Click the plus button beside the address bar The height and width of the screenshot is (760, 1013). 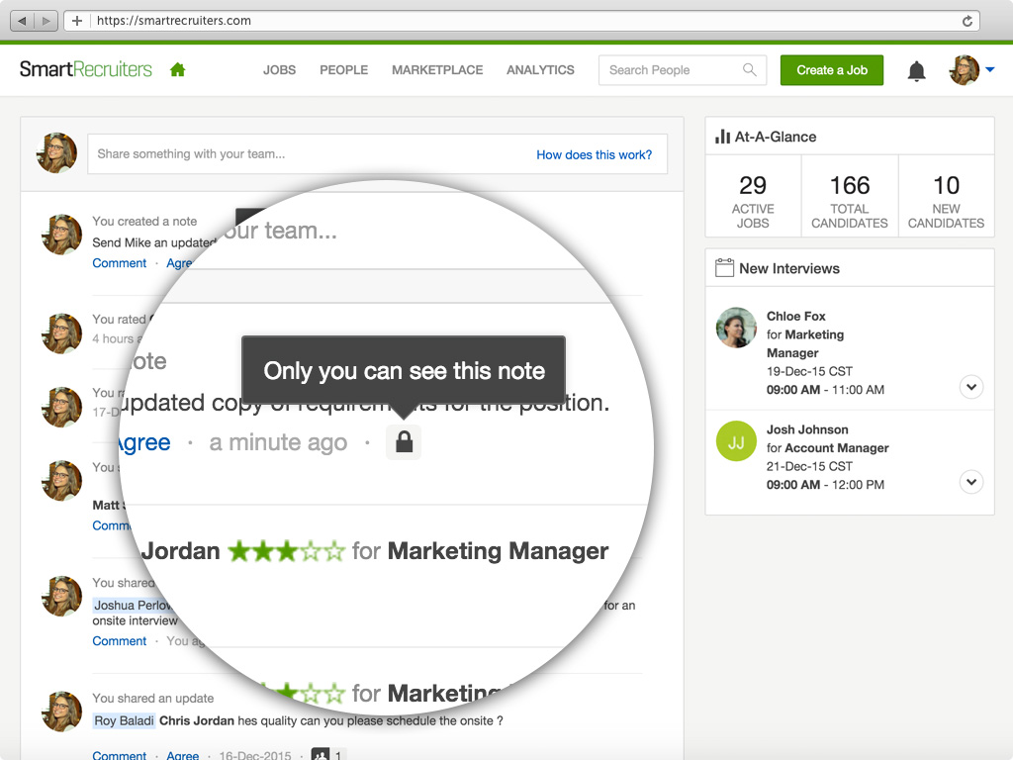click(x=77, y=21)
